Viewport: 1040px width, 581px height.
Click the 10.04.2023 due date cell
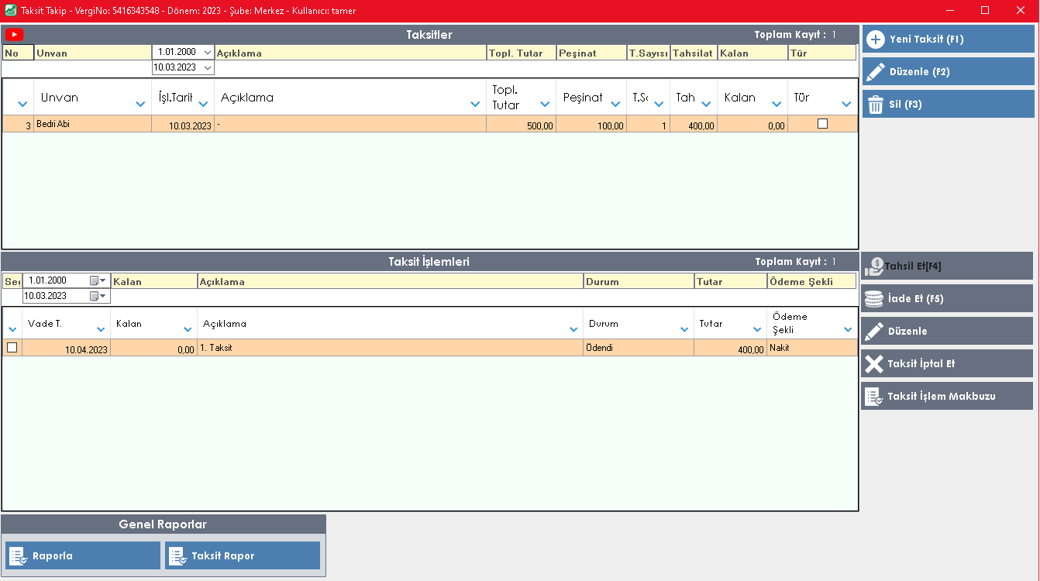67,349
